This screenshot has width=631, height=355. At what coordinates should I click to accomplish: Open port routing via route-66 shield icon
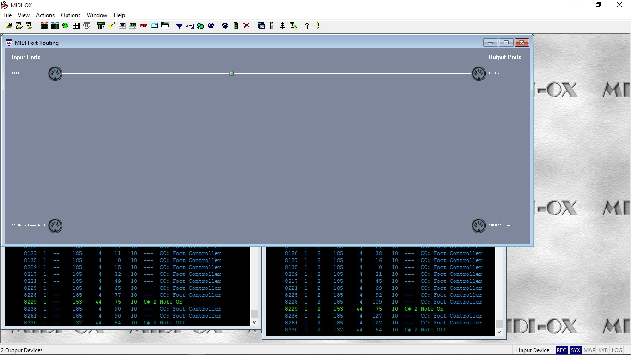(86, 26)
